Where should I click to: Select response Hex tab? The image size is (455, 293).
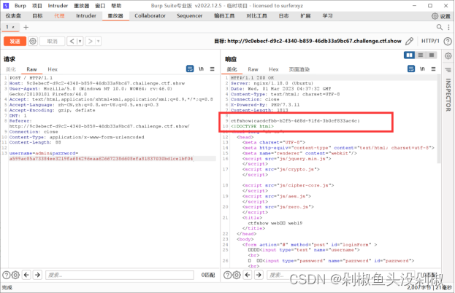274,69
